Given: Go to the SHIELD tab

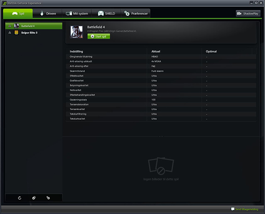Looking at the screenshot, I should pyautogui.click(x=106, y=13).
